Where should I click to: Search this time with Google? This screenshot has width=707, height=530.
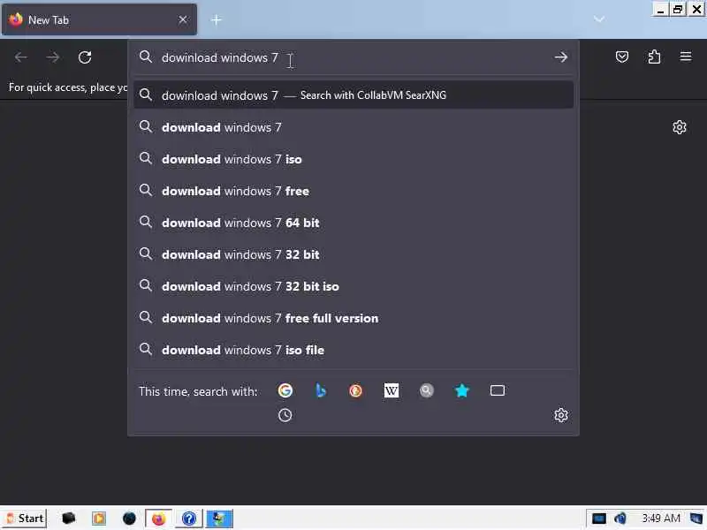tap(285, 390)
